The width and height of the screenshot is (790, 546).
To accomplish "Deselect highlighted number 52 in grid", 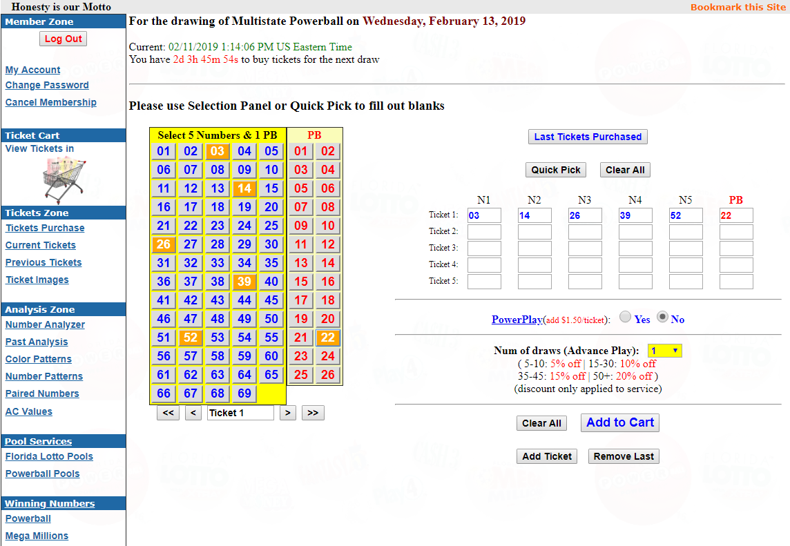I will point(191,338).
